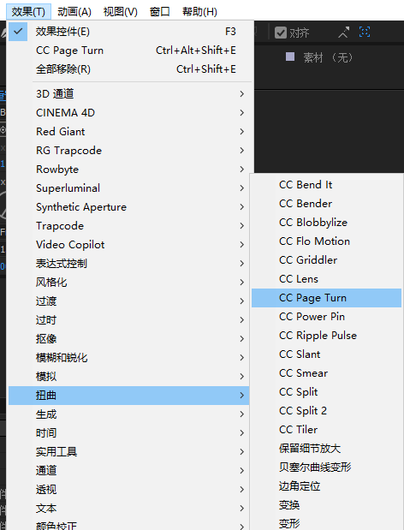Choose 全部移除(R) to remove all effects
Viewport: 404px width, 530px height.
coord(130,69)
